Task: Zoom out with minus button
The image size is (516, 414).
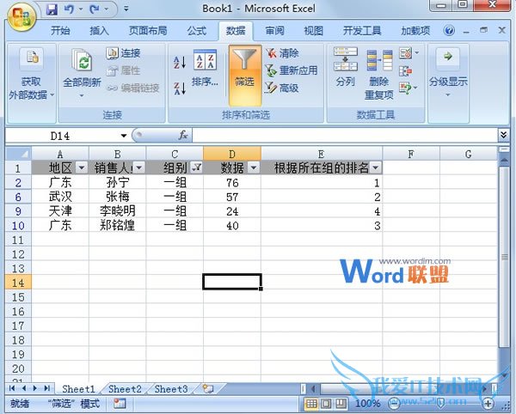Action: (394, 403)
